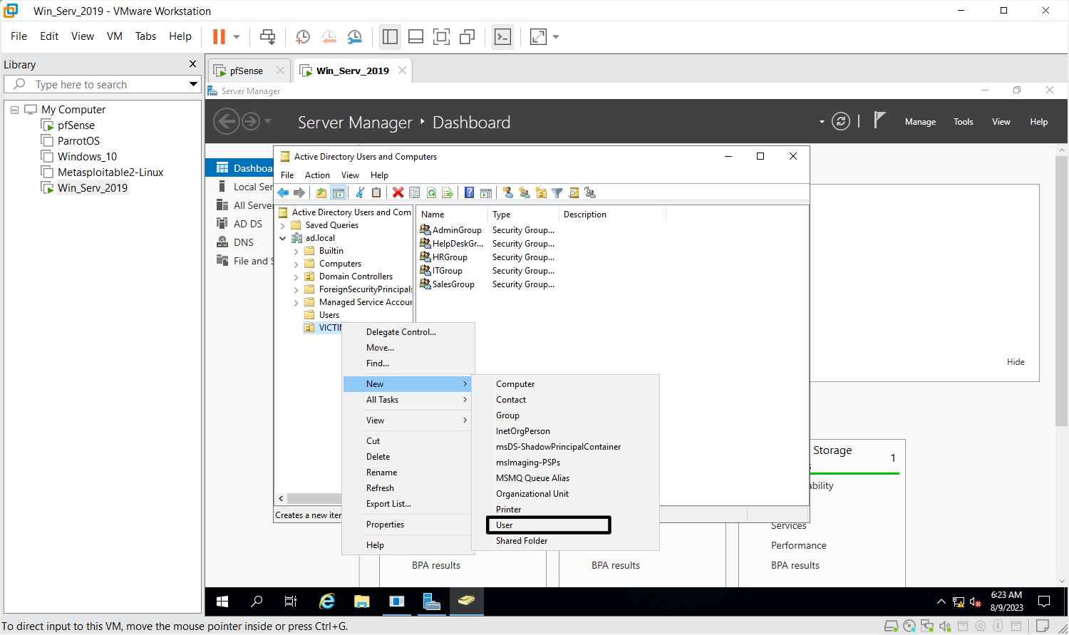This screenshot has width=1069, height=635.
Task: Click the blue question mark Help icon
Action: tap(469, 192)
